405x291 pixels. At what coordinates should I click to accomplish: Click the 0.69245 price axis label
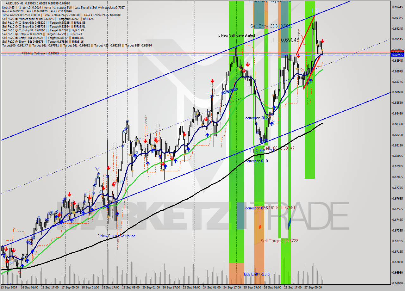point(398,28)
